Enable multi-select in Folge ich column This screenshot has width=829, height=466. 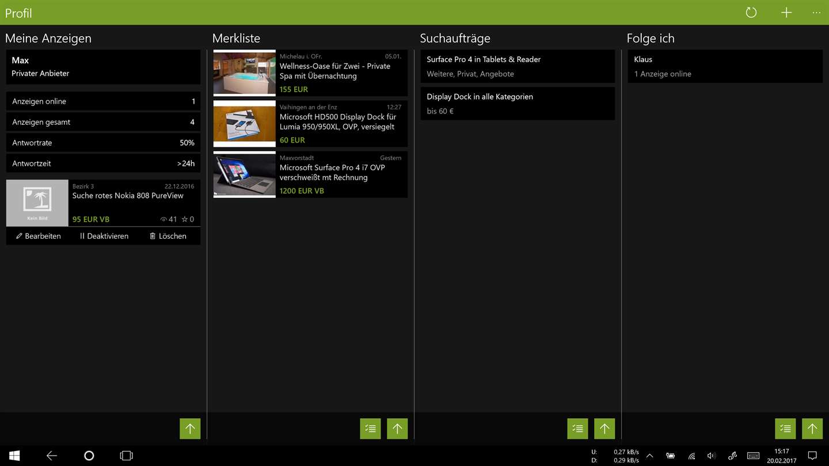pos(785,429)
